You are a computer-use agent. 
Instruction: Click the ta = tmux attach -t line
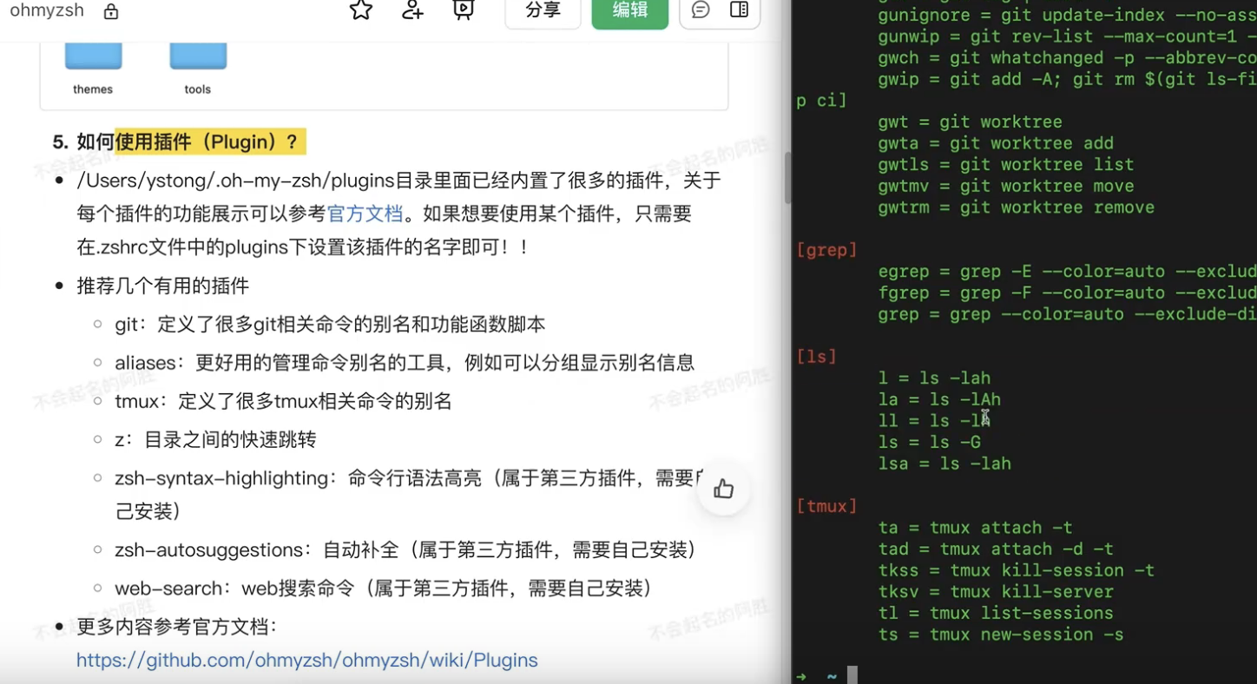[x=975, y=528]
